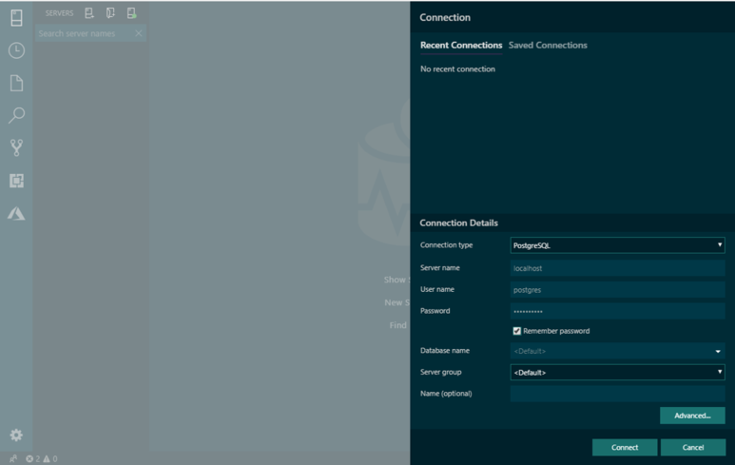Image resolution: width=735 pixels, height=465 pixels.
Task: Focus the User name field
Action: click(x=617, y=290)
